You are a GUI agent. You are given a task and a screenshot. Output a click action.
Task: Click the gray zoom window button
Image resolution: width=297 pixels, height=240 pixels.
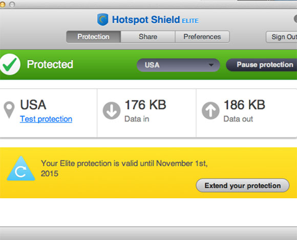tap(12, 5)
